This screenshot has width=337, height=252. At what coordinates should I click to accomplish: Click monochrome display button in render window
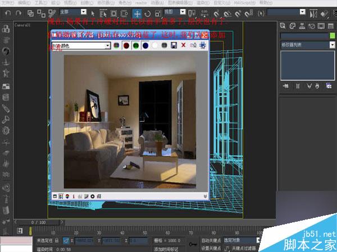coord(164,45)
